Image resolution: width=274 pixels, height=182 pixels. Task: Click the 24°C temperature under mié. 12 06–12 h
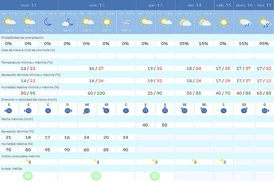(x=87, y=31)
